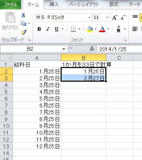The image size is (142, 160).
Task: Select cell A7 showing 6月25日
Action: coord(37,106)
